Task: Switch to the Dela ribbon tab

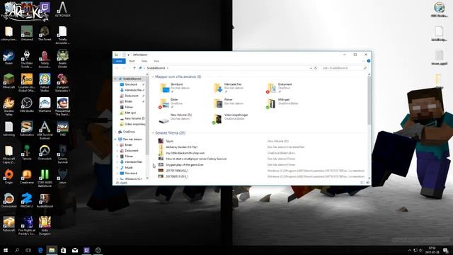Action: click(144, 61)
